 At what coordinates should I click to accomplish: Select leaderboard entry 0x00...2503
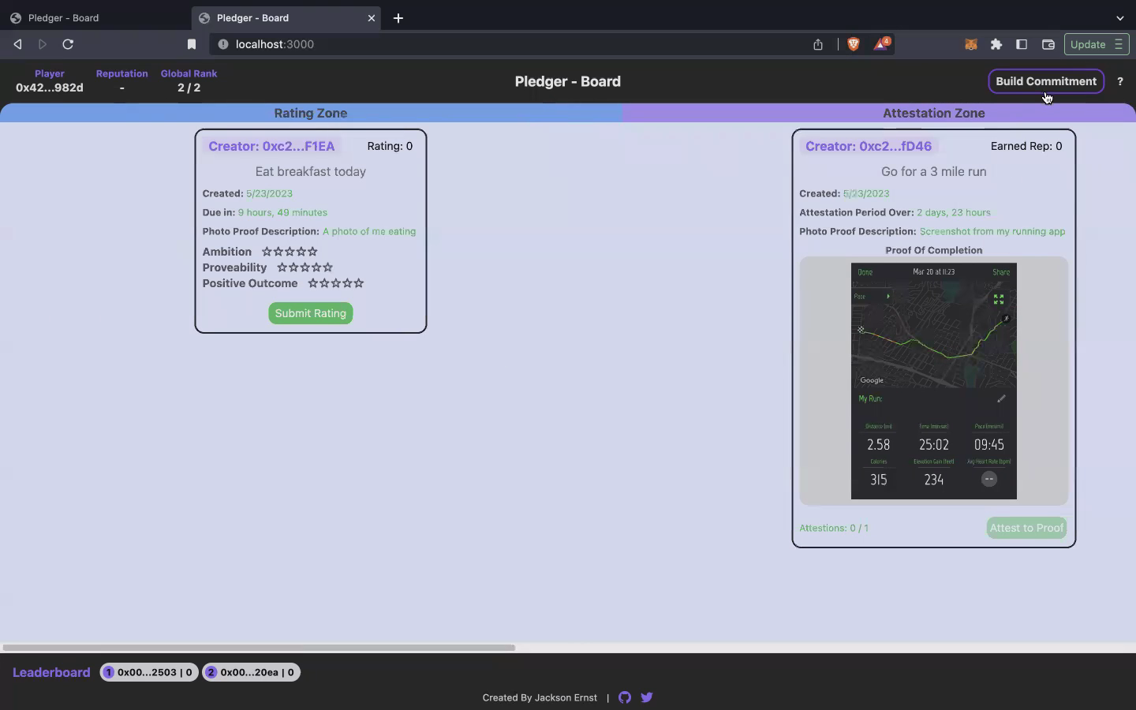point(149,672)
